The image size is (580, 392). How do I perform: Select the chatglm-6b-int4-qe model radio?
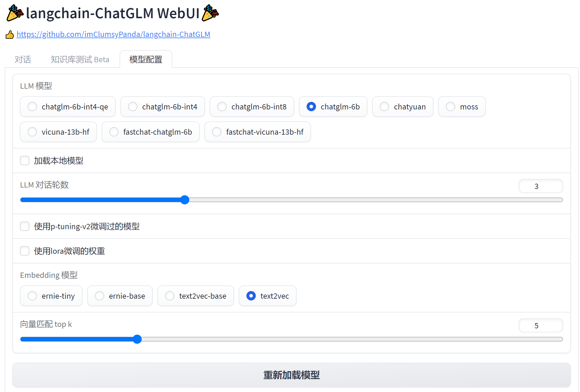(32, 107)
